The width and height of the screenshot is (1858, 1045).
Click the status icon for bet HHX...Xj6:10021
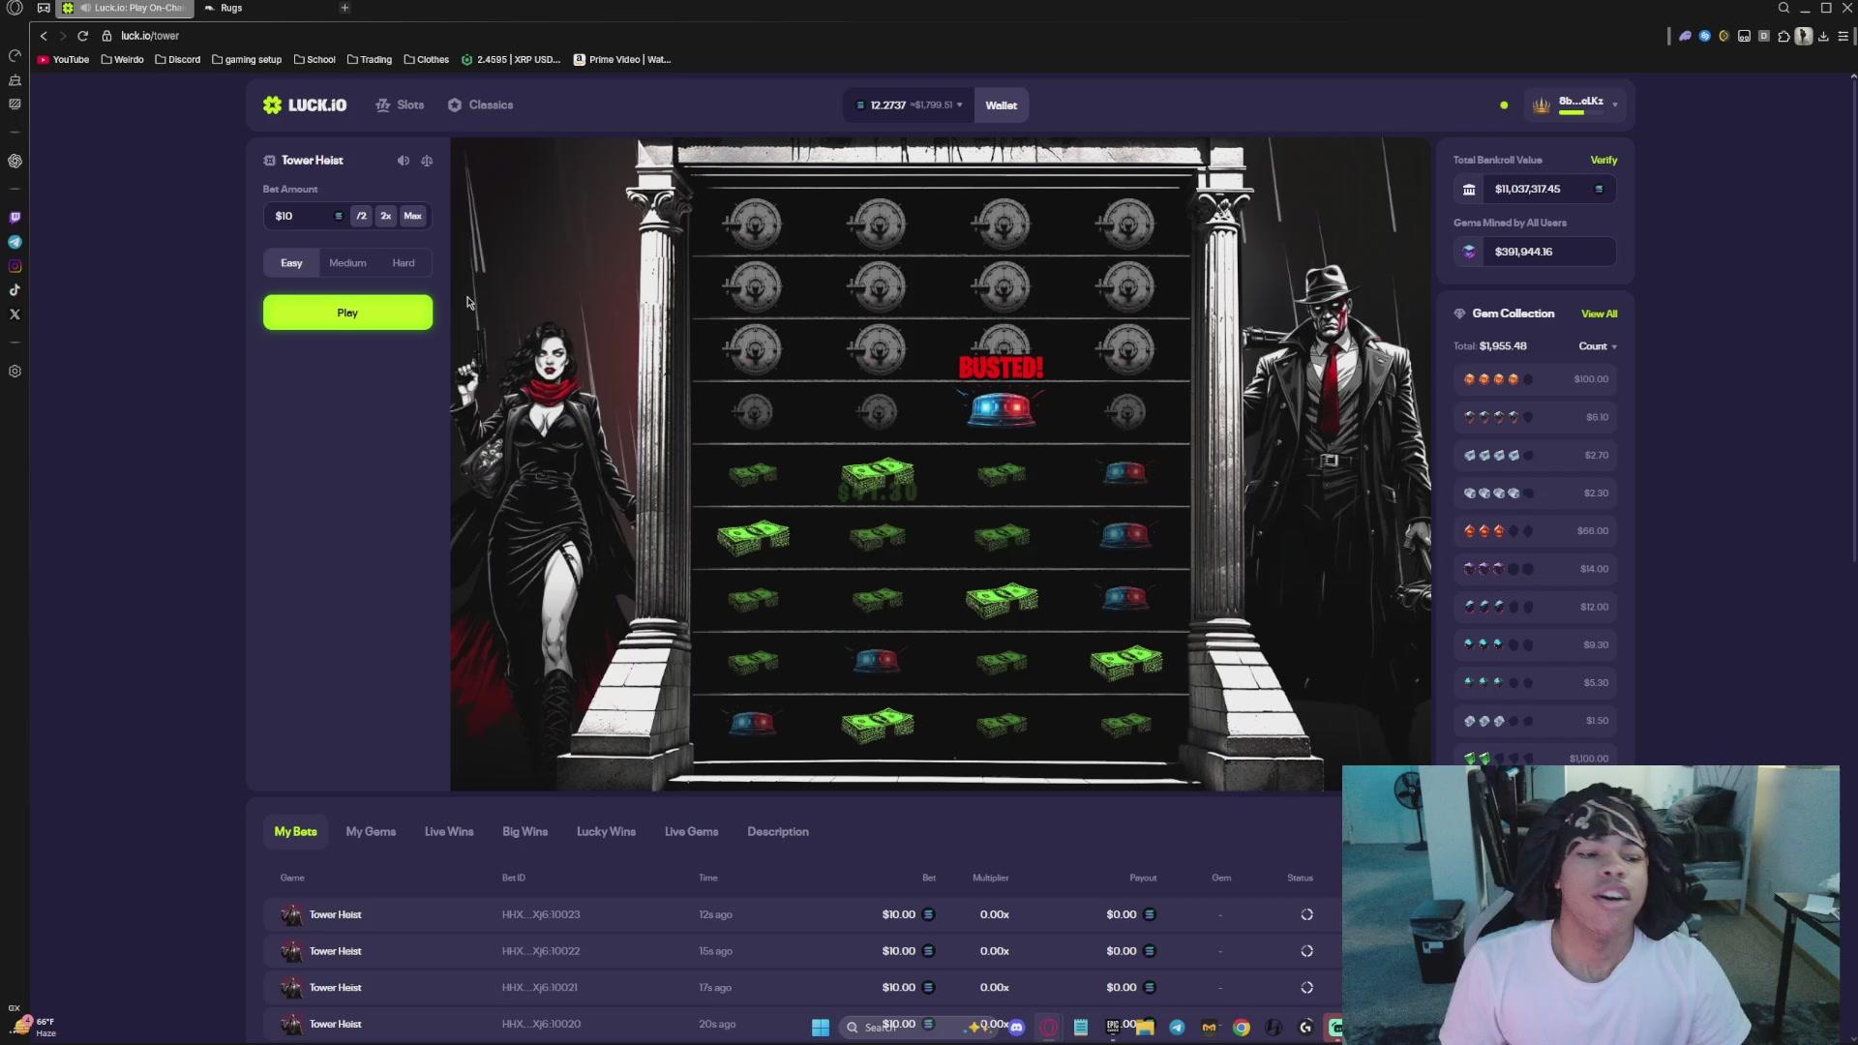(x=1307, y=988)
